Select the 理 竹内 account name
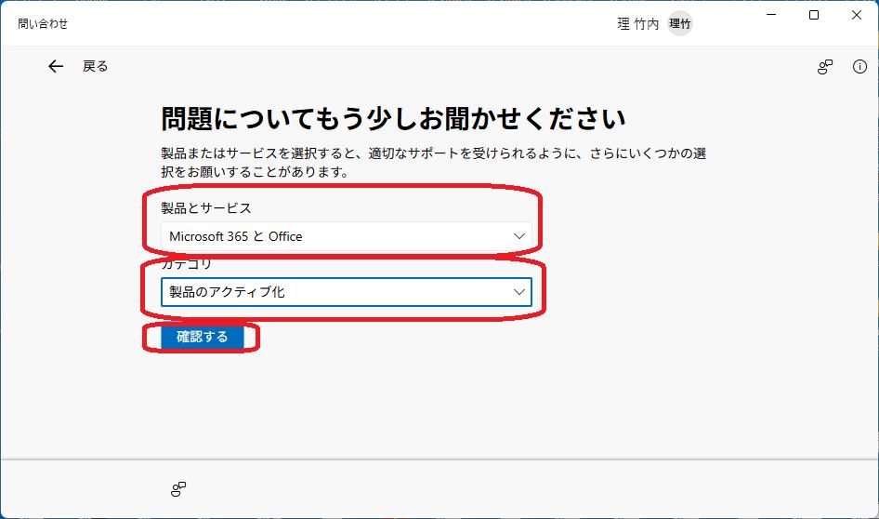Image resolution: width=879 pixels, height=519 pixels. pos(637,24)
